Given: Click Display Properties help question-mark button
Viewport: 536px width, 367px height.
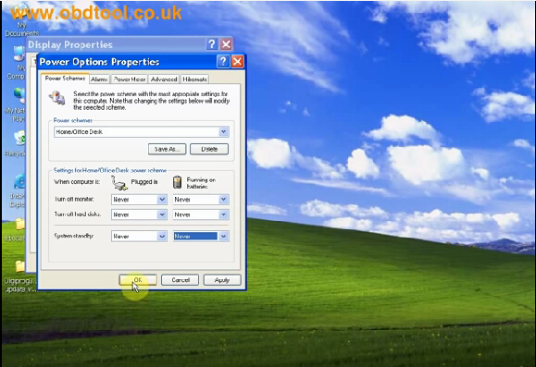Looking at the screenshot, I should point(212,44).
